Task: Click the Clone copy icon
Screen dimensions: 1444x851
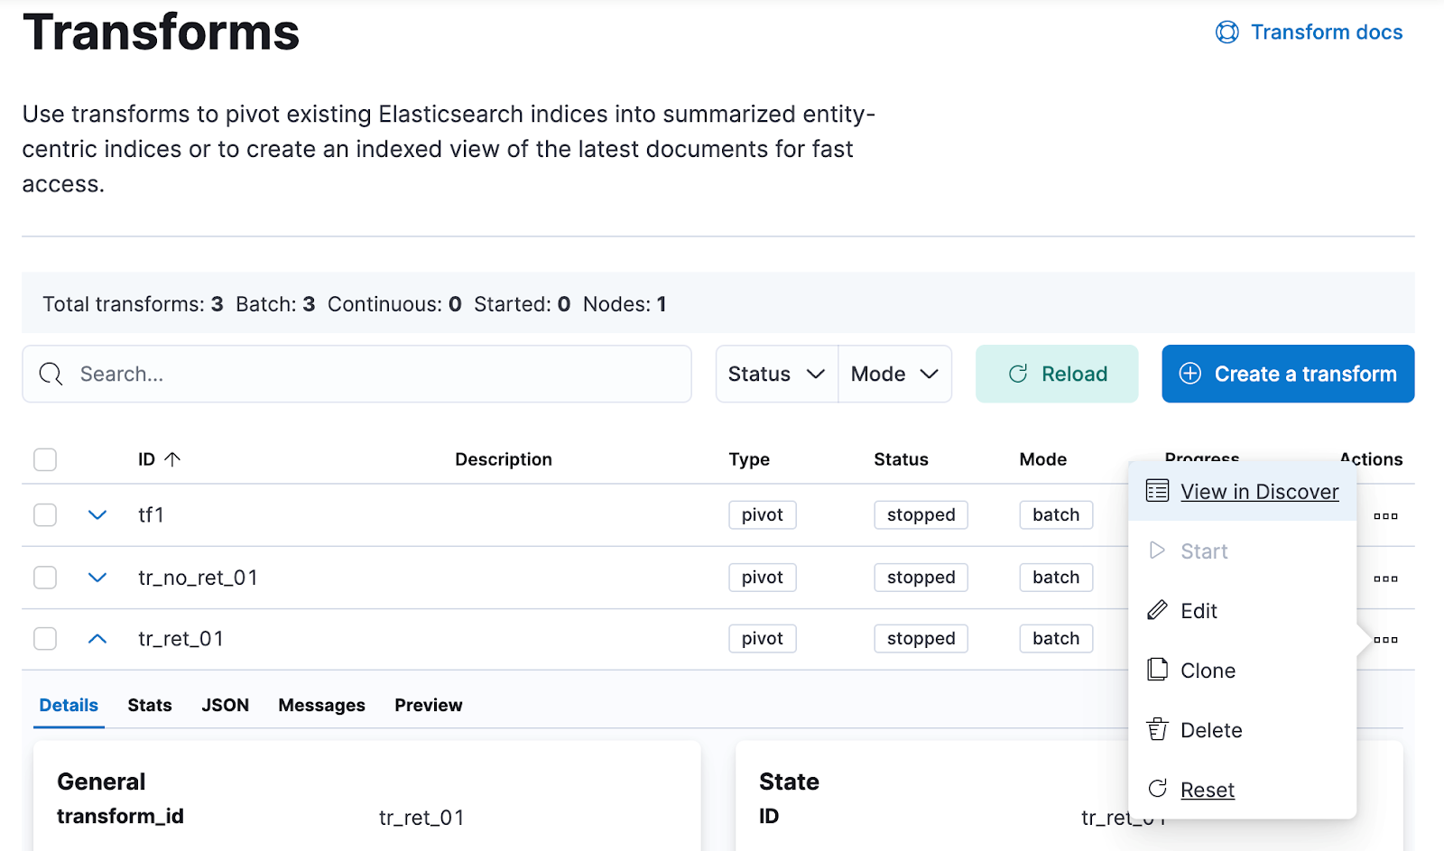Action: [x=1157, y=670]
